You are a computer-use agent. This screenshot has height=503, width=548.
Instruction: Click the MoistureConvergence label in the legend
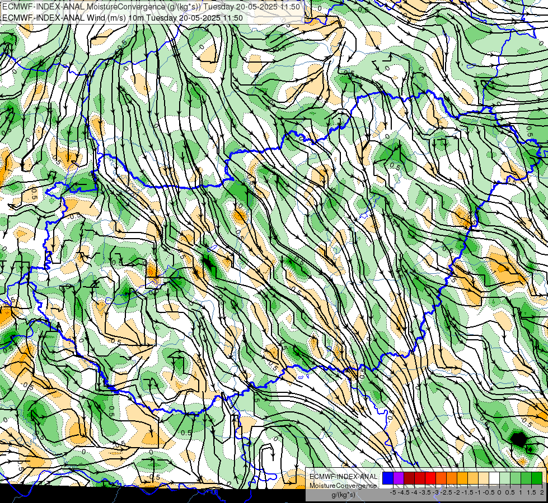pyautogui.click(x=344, y=486)
